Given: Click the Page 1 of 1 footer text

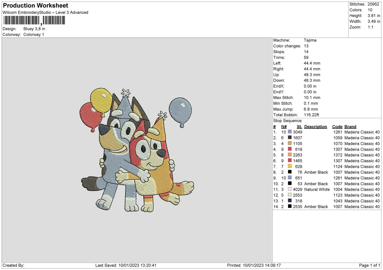Looking at the screenshot, I should [369, 265].
